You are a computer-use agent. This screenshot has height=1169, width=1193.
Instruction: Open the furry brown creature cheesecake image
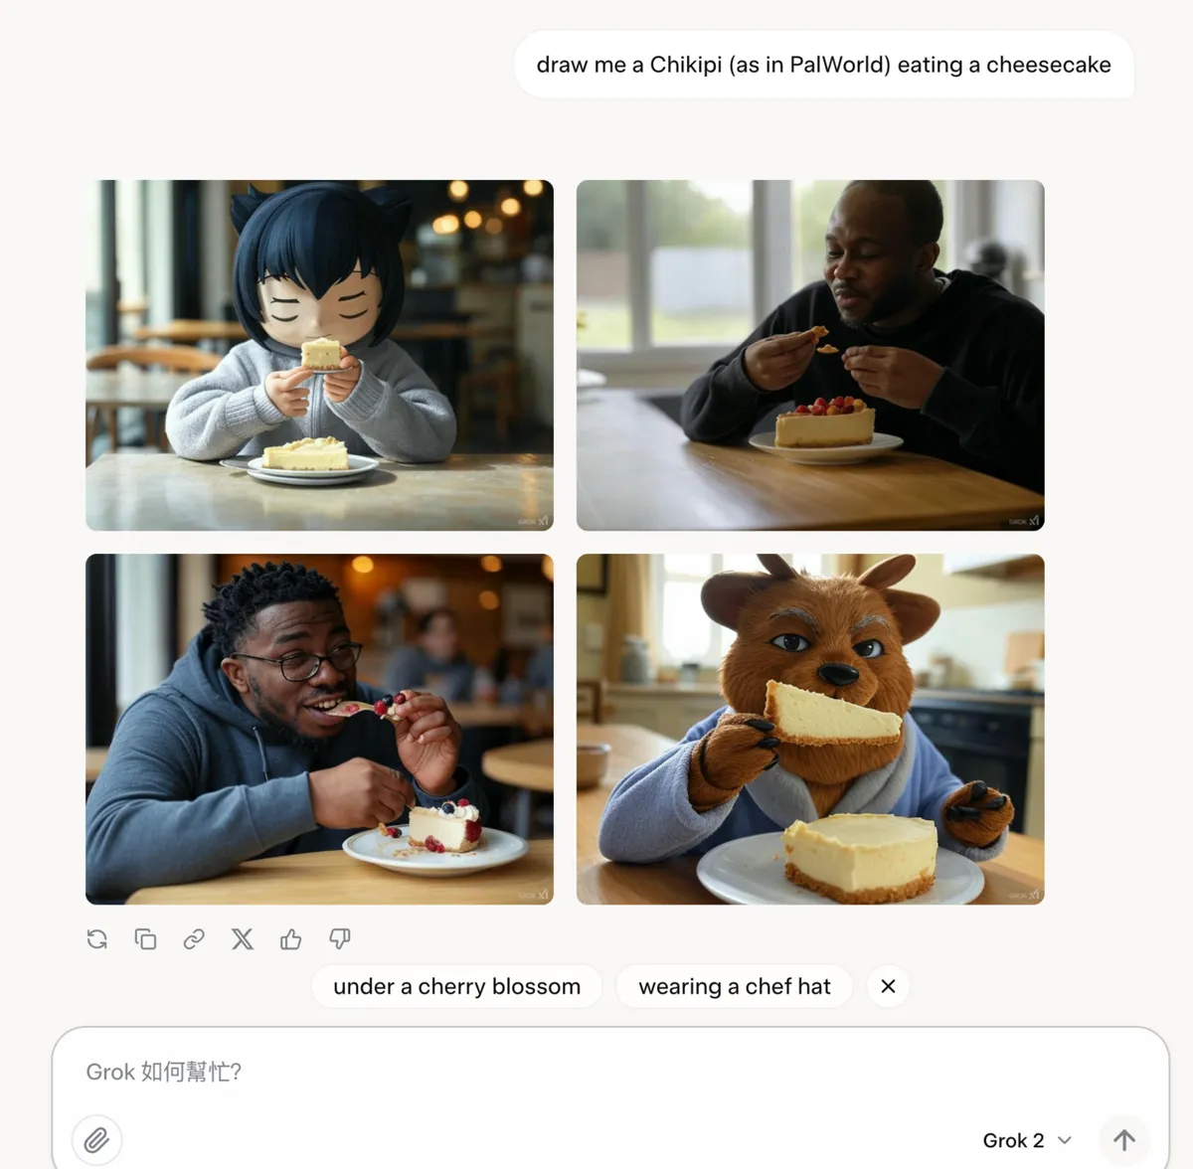[810, 729]
